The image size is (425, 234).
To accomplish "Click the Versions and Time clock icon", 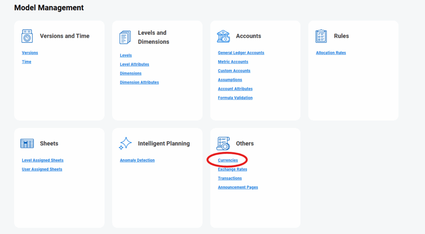I will (x=27, y=36).
